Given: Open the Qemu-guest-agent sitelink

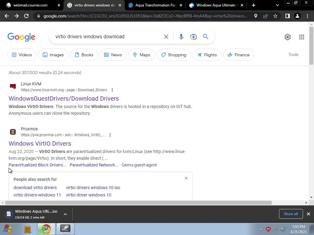Looking at the screenshot, I should pyautogui.click(x=139, y=165).
